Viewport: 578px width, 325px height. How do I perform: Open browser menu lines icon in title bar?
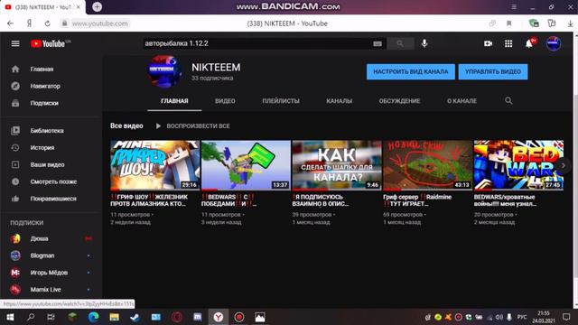point(514,7)
